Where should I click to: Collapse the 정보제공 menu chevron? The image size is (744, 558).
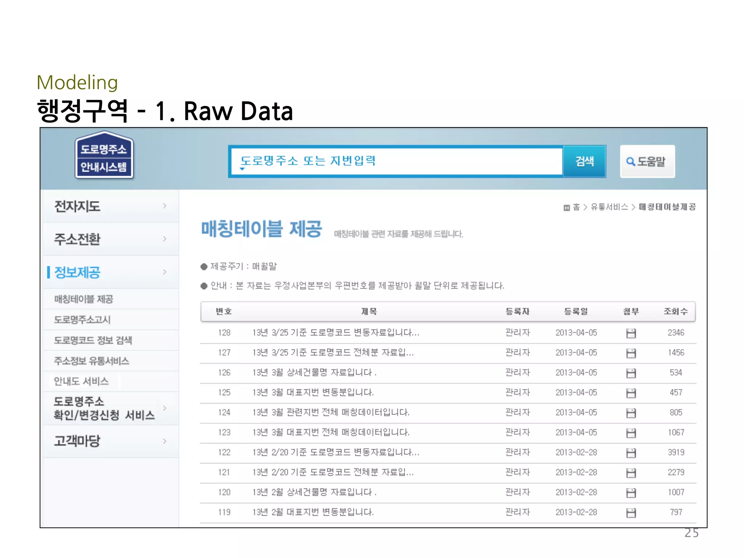click(x=165, y=272)
